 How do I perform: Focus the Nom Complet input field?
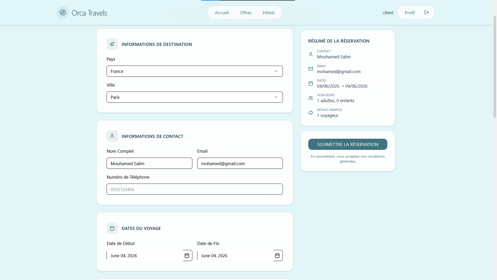coord(149,163)
